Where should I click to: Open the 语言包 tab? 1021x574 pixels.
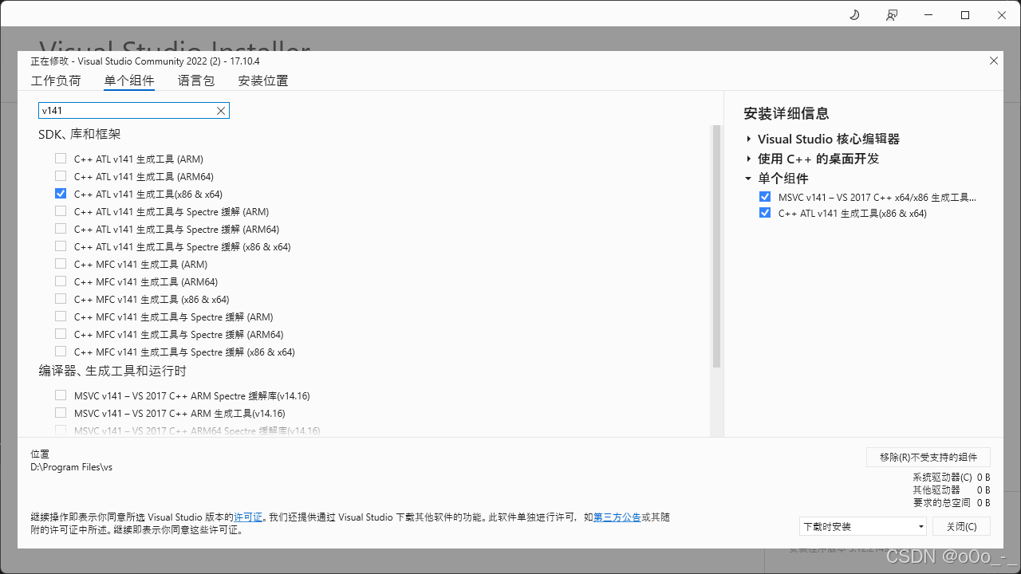click(x=196, y=81)
